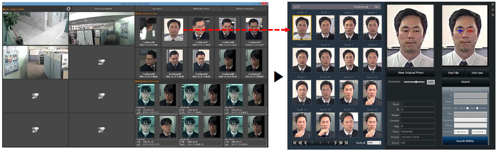Select the Female gender option
The width and height of the screenshot is (498, 153).
pyautogui.click(x=477, y=108)
